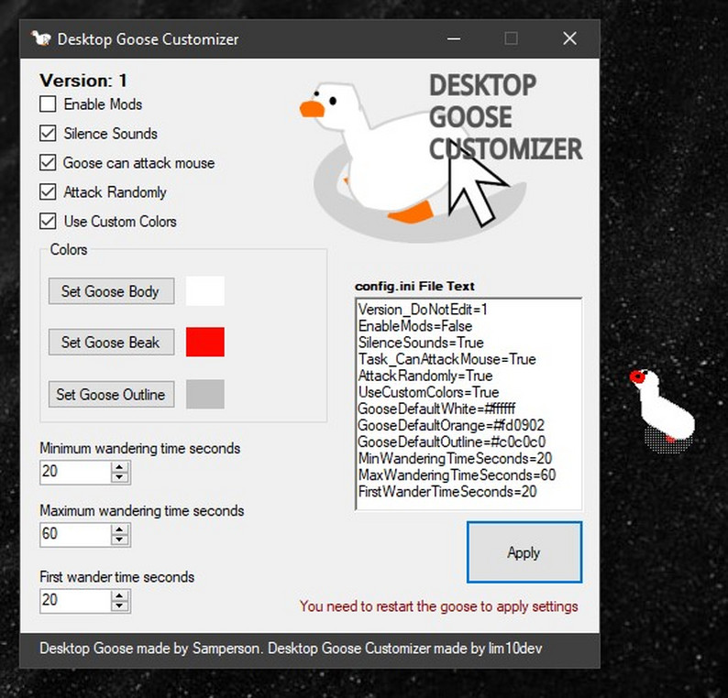Click the EnableMods=False line
This screenshot has width=728, height=698.
click(415, 326)
